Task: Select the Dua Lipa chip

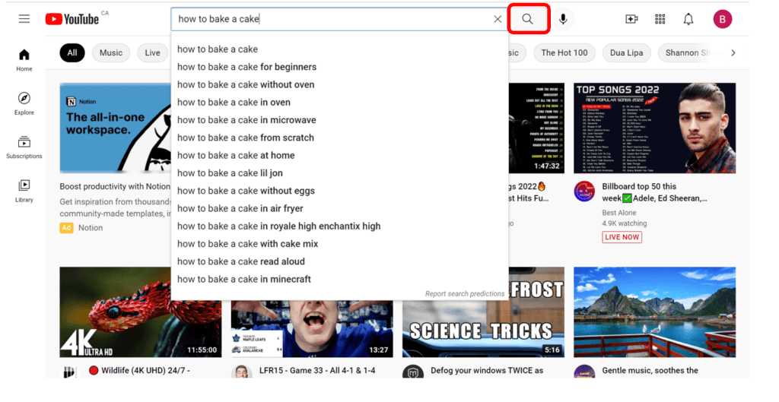Action: (x=626, y=52)
